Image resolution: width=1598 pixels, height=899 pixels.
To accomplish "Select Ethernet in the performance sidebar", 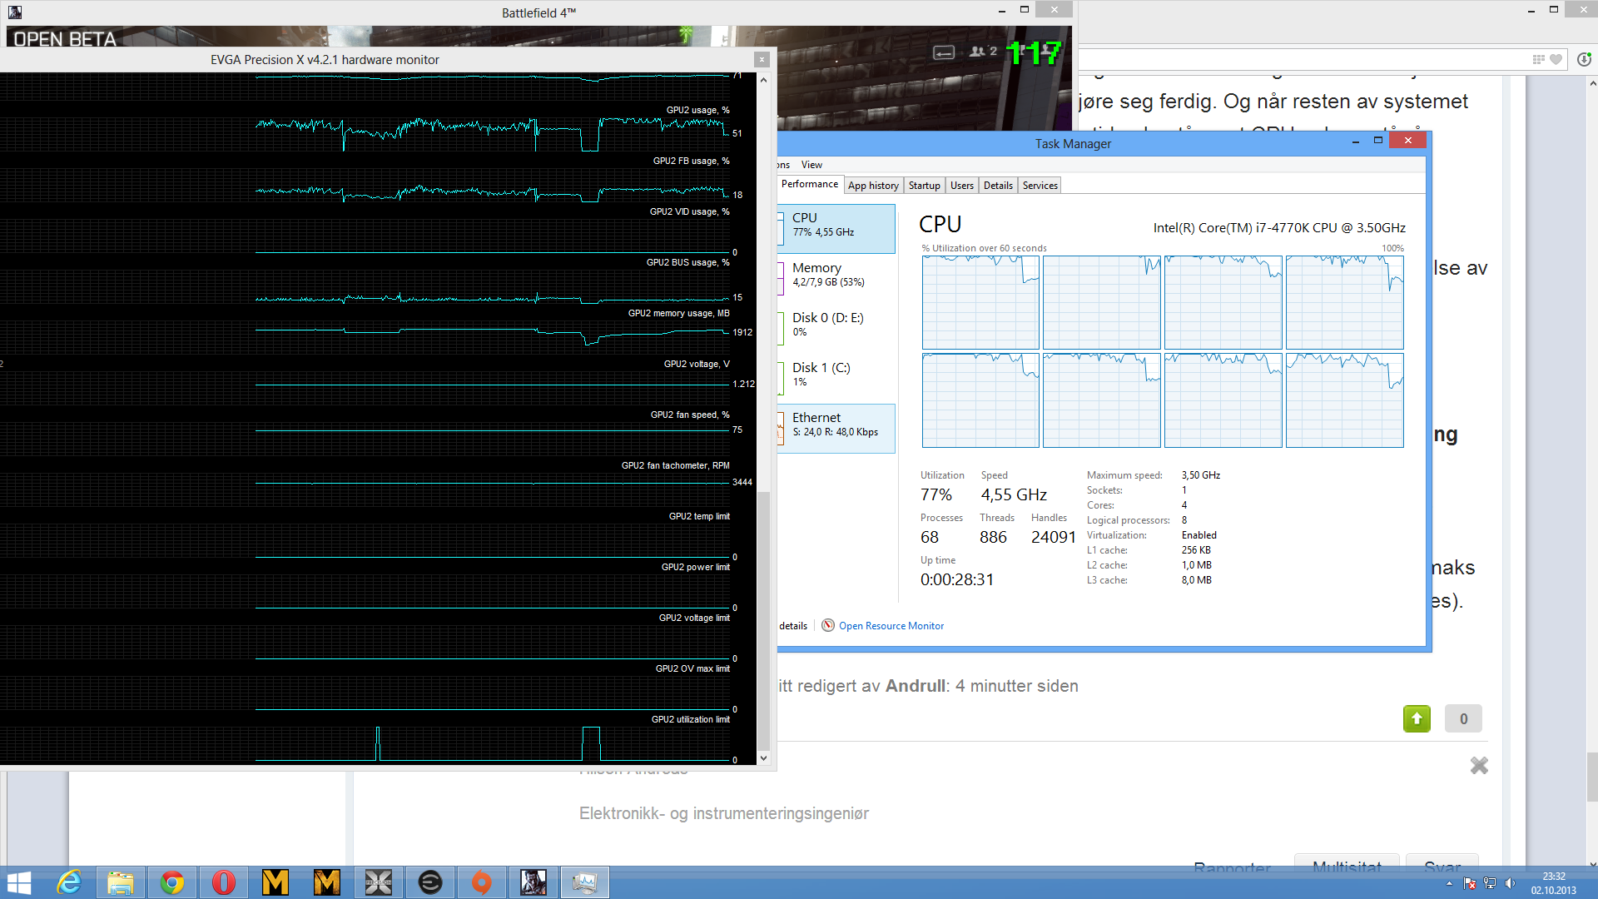I will pos(836,428).
